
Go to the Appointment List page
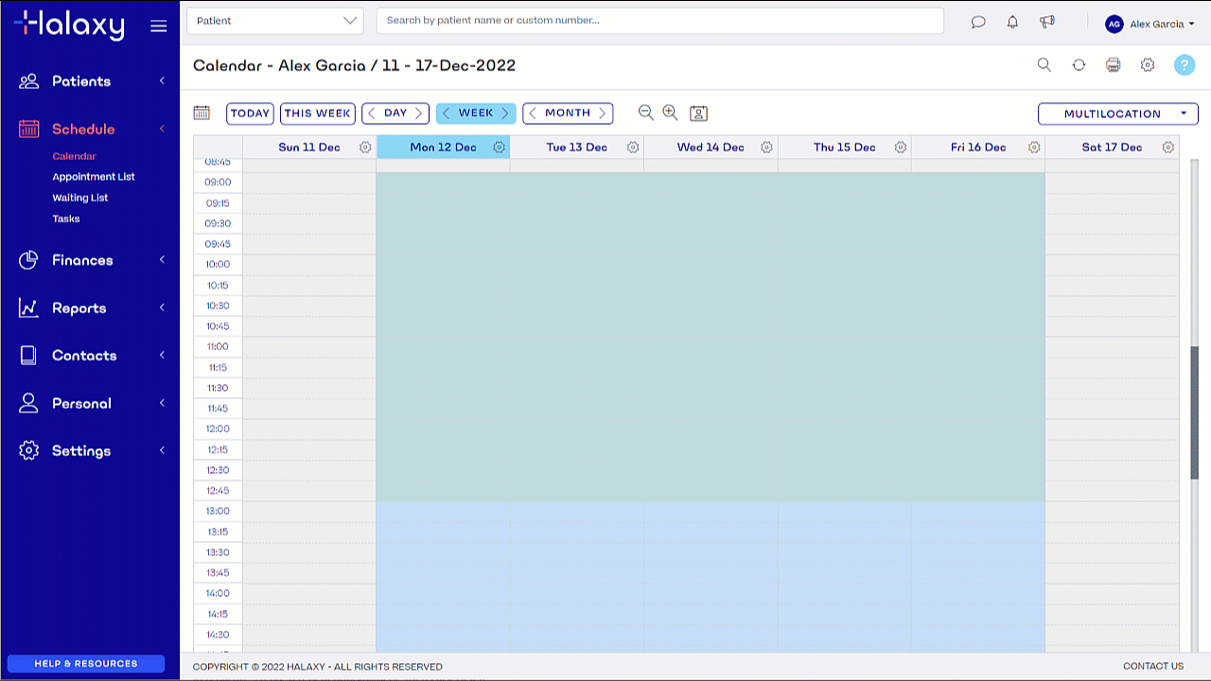(x=93, y=177)
